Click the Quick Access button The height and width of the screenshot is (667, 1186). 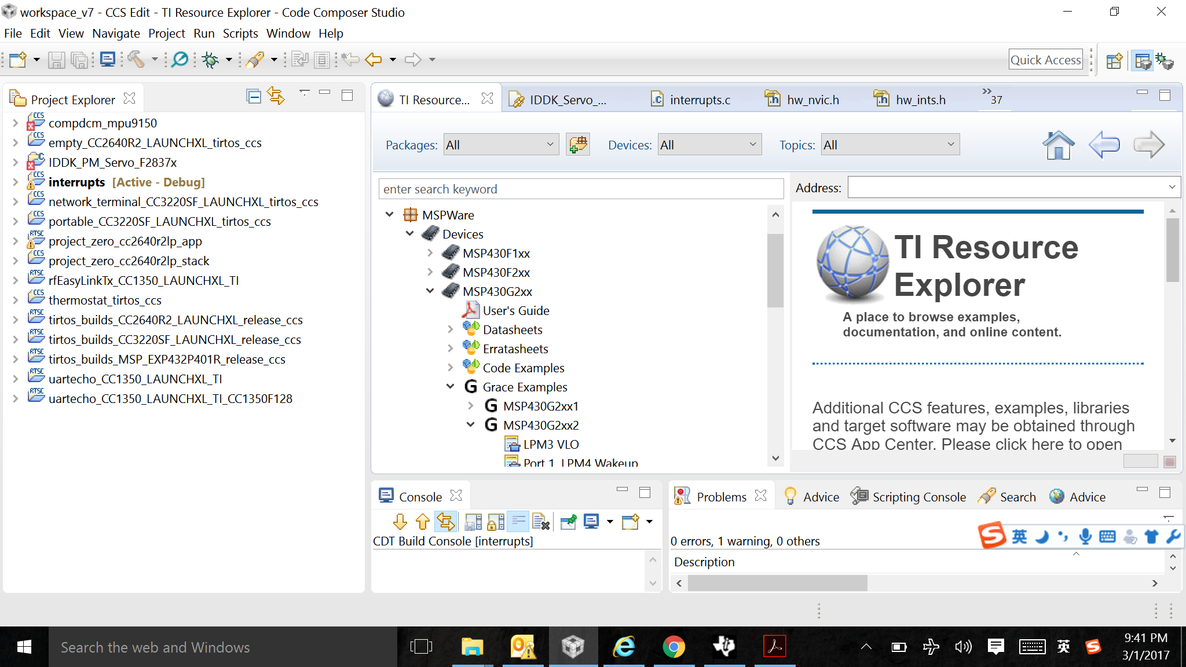click(x=1045, y=60)
